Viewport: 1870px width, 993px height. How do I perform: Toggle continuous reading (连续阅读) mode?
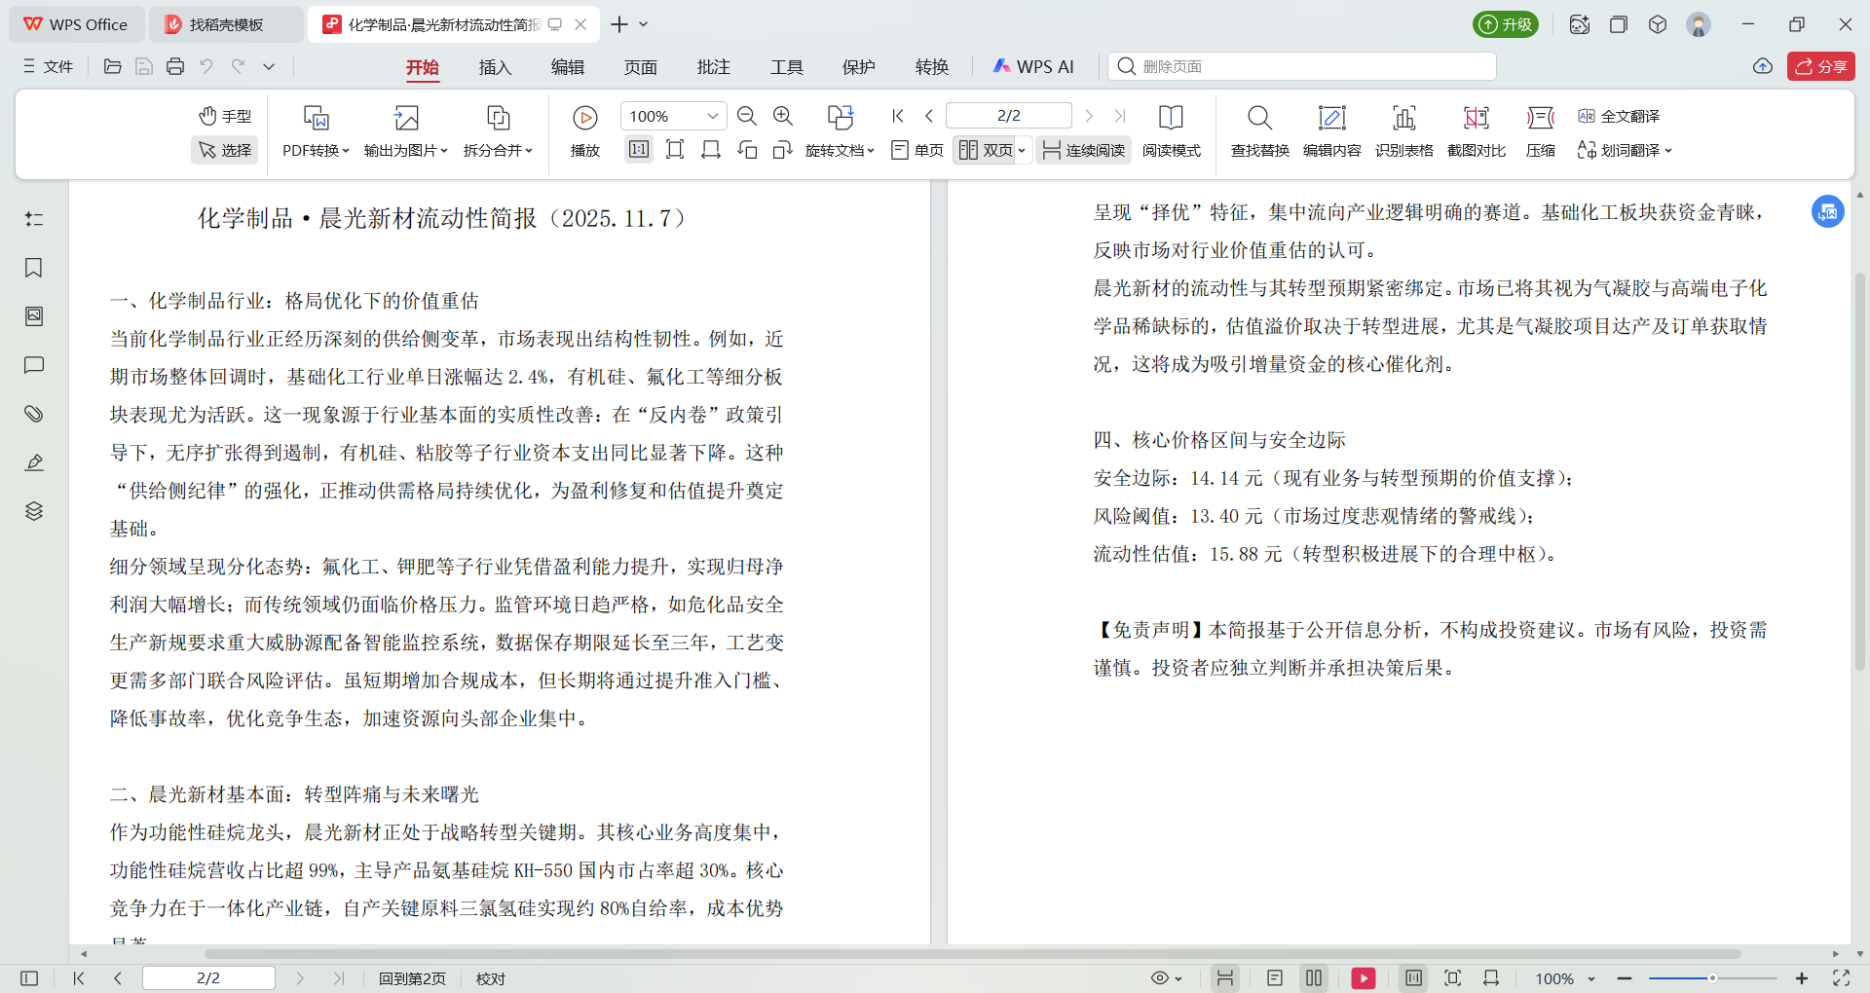pyautogui.click(x=1083, y=150)
